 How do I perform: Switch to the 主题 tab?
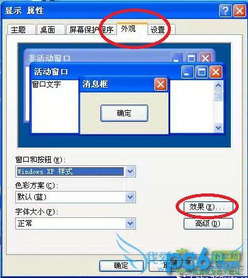pos(21,30)
